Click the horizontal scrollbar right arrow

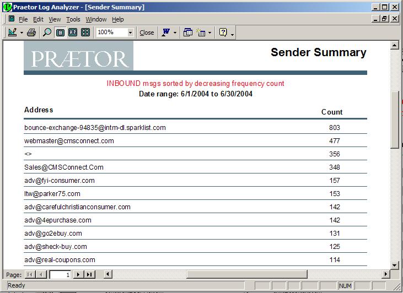[385, 274]
